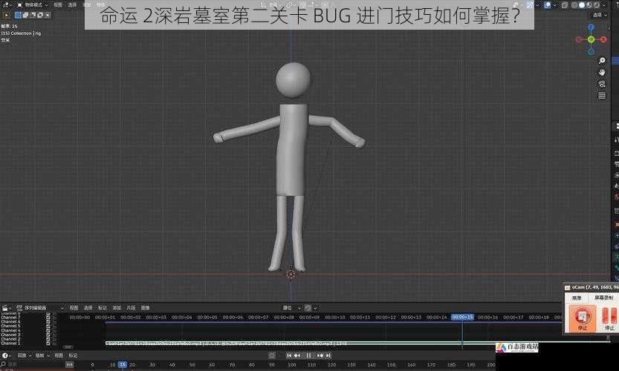Viewport: 619px width, 371px height.
Task: Click the top blue Z axis on navigation gizmo
Action: (x=591, y=27)
